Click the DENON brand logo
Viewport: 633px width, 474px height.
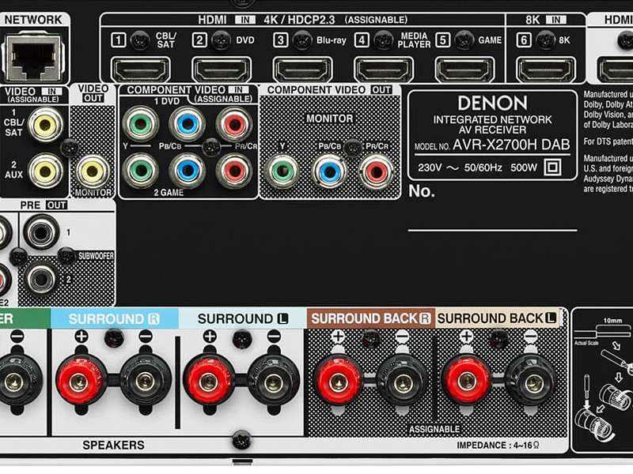[492, 103]
